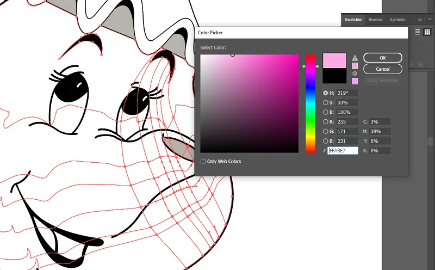435x270 pixels.
Task: Enable the Only Web Colors checkbox
Action: click(203, 161)
